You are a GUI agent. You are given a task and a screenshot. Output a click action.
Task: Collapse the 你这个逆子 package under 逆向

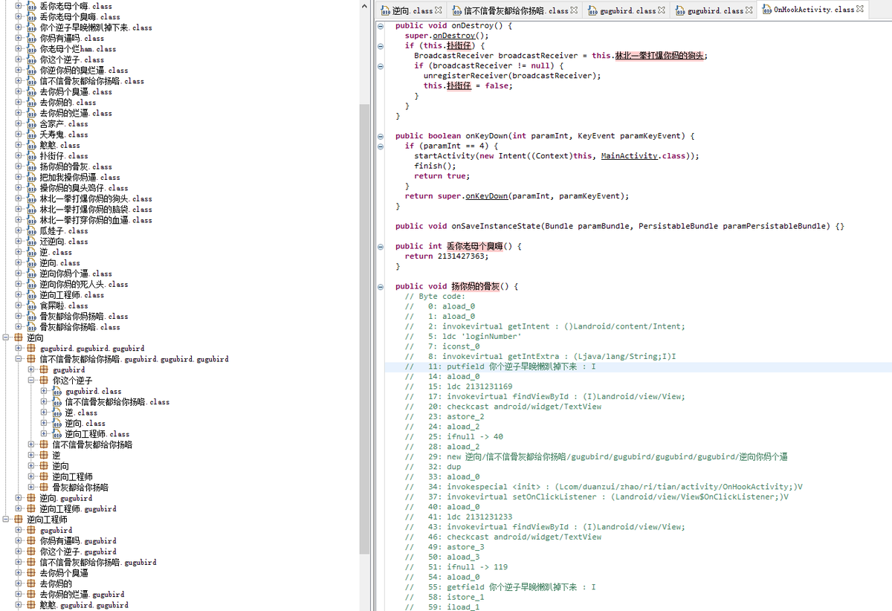pos(32,381)
